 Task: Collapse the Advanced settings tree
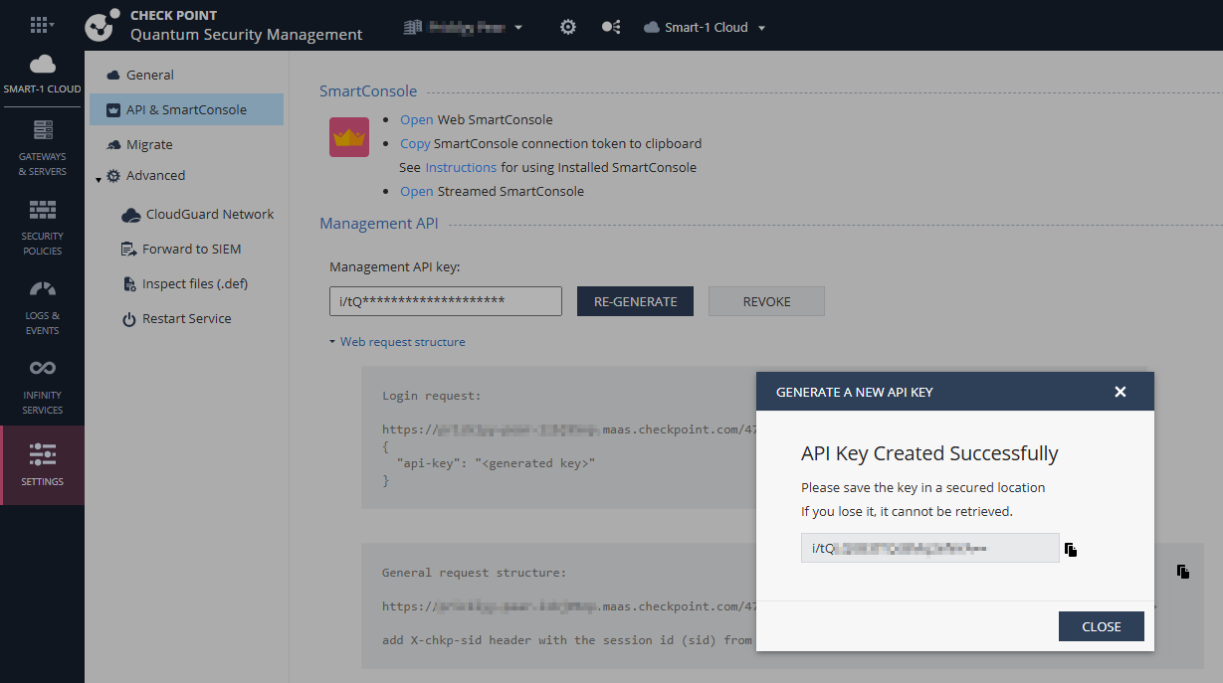click(x=99, y=179)
